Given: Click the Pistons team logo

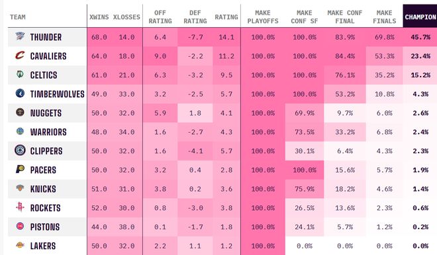Looking at the screenshot, I should (x=20, y=226).
